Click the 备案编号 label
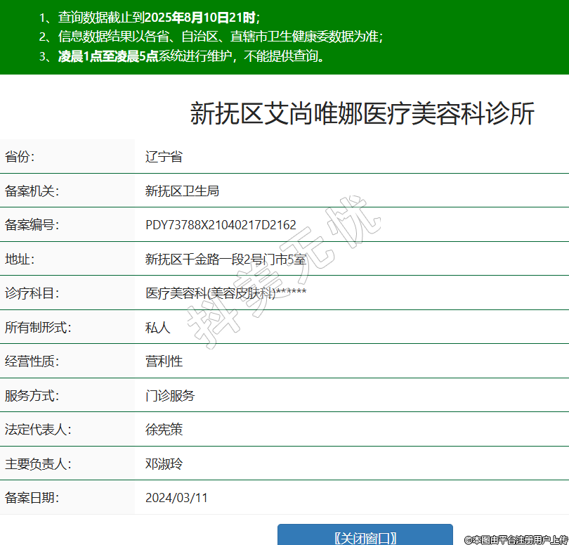 [x=32, y=225]
